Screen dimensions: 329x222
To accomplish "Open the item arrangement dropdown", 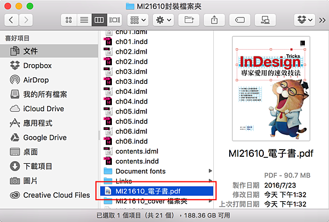I will 138,20.
